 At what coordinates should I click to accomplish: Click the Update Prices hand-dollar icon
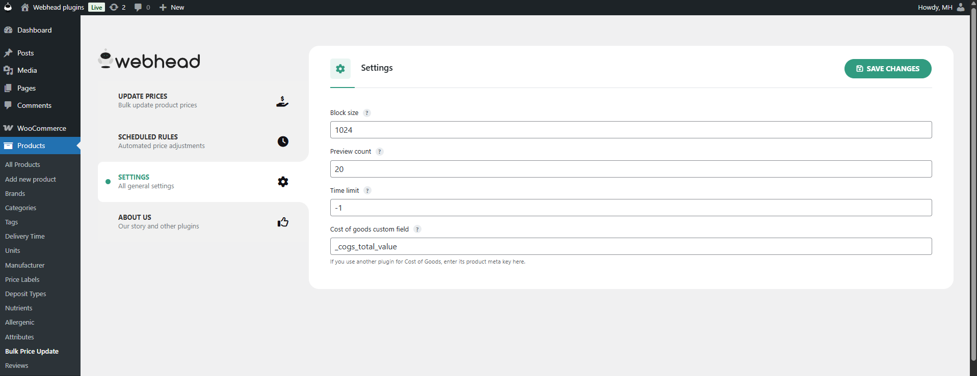click(282, 101)
